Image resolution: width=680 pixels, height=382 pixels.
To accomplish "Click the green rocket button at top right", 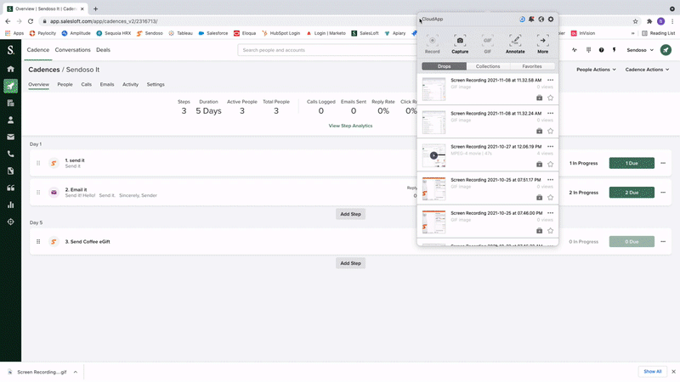I will [x=665, y=50].
